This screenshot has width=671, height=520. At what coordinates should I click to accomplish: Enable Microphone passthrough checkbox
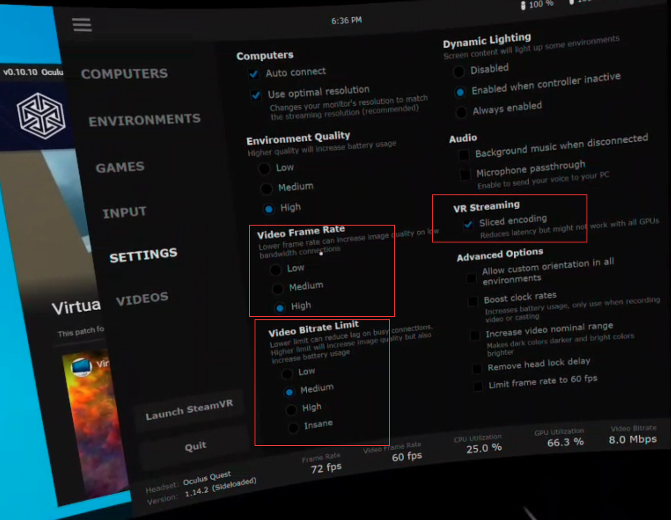pos(465,175)
